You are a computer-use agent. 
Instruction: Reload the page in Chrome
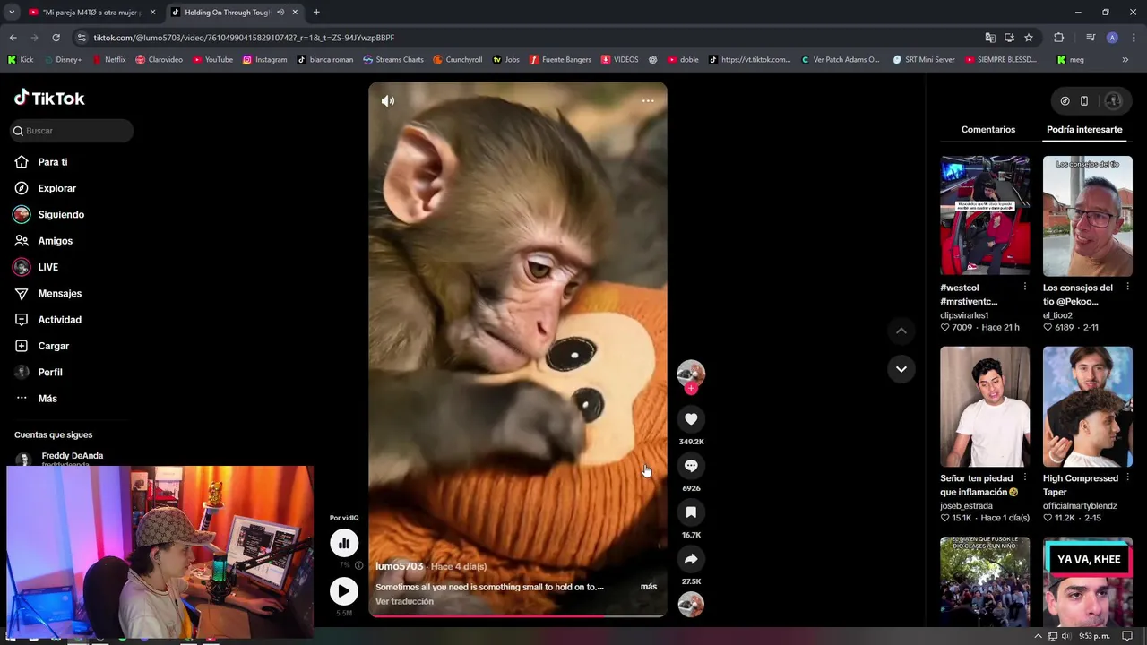pos(56,38)
